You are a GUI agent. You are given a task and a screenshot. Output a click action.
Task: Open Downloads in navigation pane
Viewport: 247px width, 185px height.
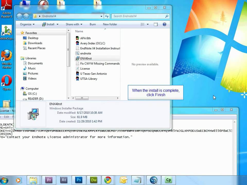tap(35, 43)
